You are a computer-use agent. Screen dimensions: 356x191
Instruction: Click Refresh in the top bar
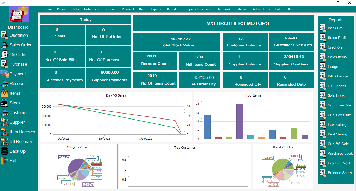point(293,9)
